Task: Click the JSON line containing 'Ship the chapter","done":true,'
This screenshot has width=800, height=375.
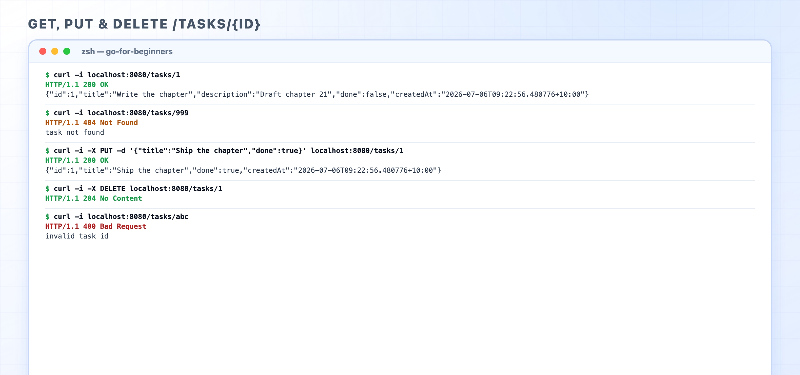Action: click(x=243, y=170)
